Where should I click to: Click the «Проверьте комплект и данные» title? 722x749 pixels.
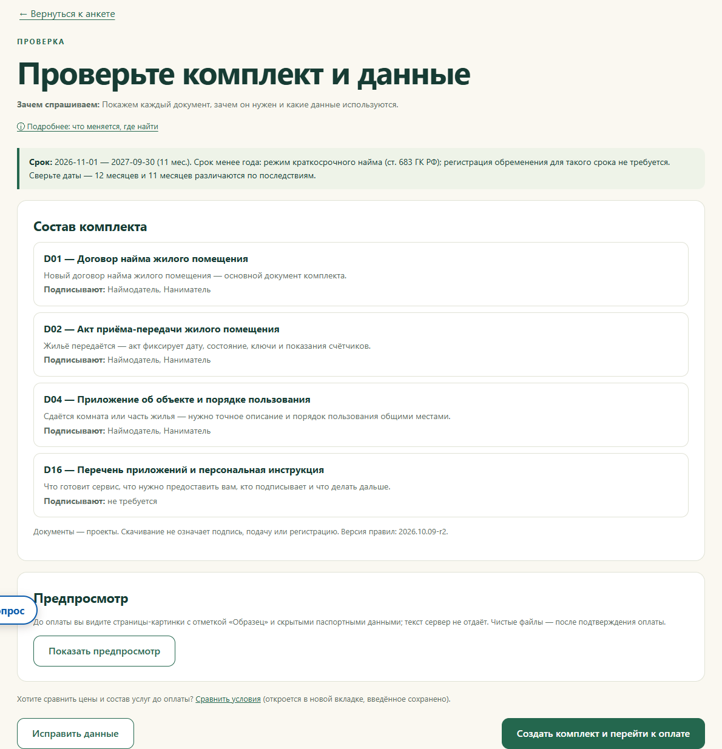coord(244,75)
